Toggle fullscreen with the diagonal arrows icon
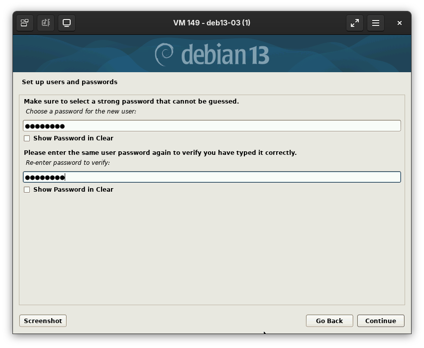 [x=355, y=23]
